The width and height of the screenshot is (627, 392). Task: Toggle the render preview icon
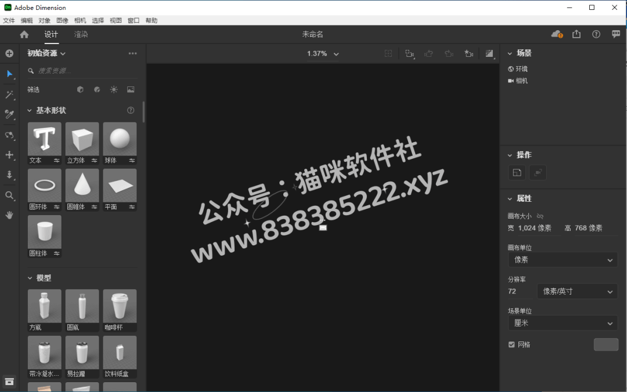click(x=490, y=53)
